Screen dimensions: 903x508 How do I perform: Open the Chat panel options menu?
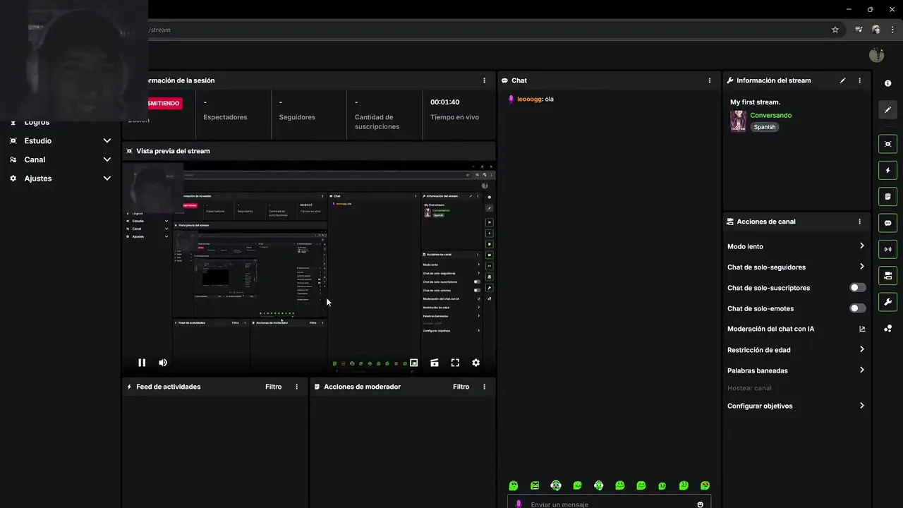pyautogui.click(x=710, y=80)
